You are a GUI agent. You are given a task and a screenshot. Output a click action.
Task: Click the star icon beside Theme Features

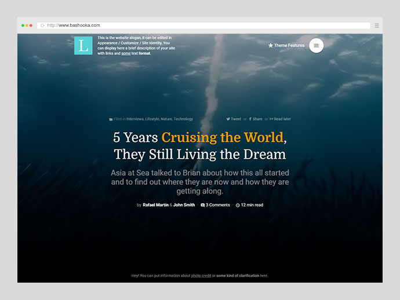(x=271, y=46)
